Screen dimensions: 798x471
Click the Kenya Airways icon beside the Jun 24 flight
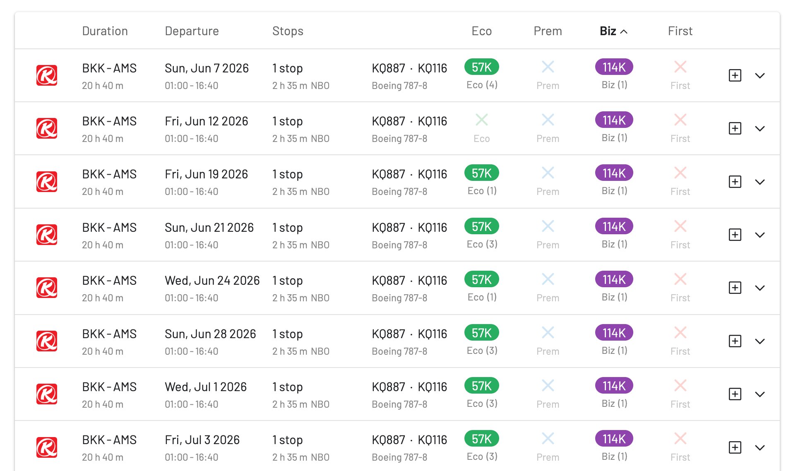pyautogui.click(x=47, y=288)
